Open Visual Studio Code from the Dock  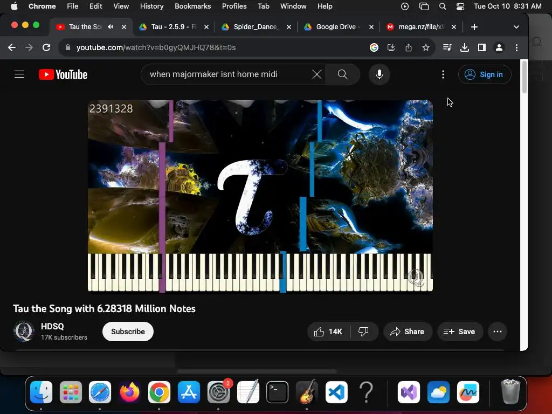coord(336,392)
